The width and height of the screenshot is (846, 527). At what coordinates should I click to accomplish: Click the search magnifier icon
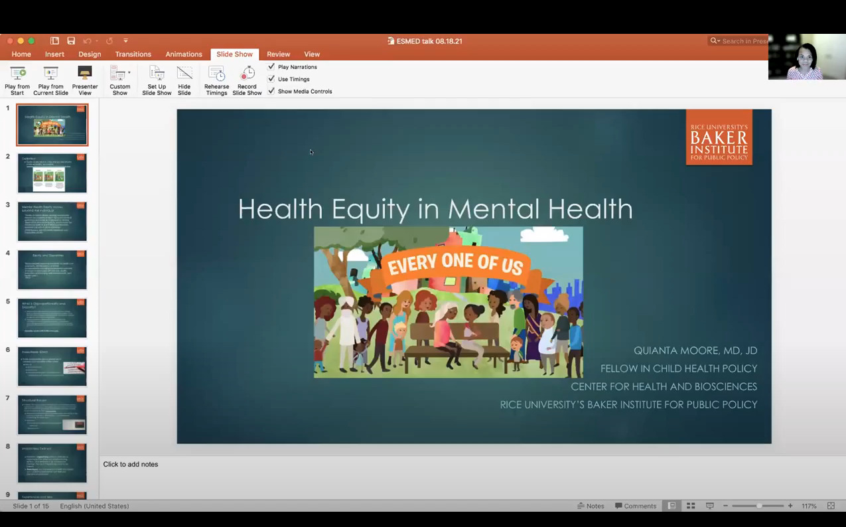pyautogui.click(x=714, y=41)
